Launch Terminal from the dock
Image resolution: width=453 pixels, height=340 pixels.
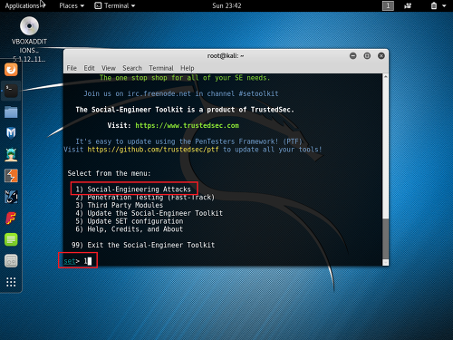pos(11,91)
